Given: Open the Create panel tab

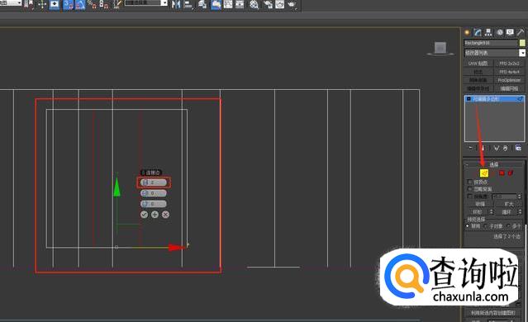Looking at the screenshot, I should pos(467,32).
